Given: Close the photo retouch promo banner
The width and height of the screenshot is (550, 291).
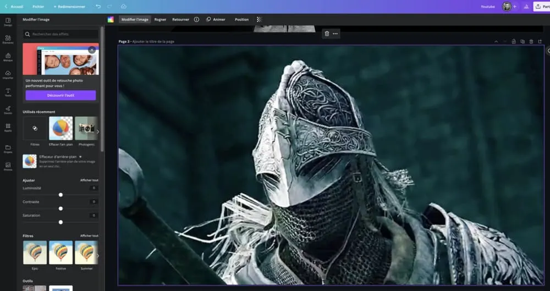Looking at the screenshot, I should point(92,50).
